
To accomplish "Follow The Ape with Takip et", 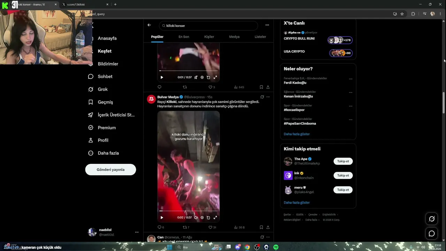I will tap(343, 161).
